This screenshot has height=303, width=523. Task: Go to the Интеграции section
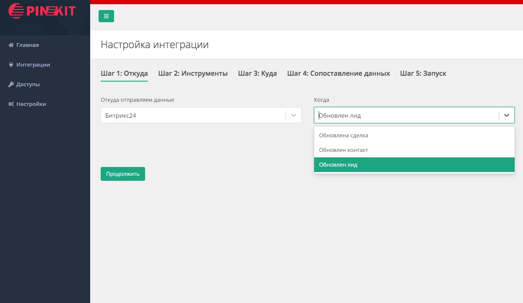pos(33,65)
